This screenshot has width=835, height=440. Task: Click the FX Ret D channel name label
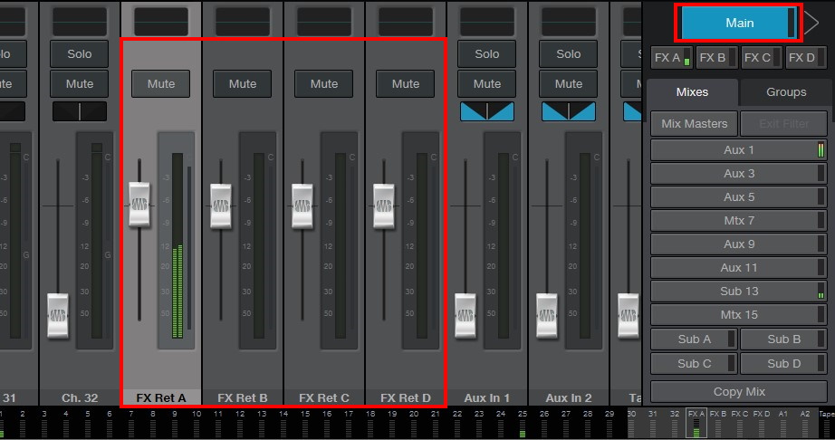(x=405, y=398)
